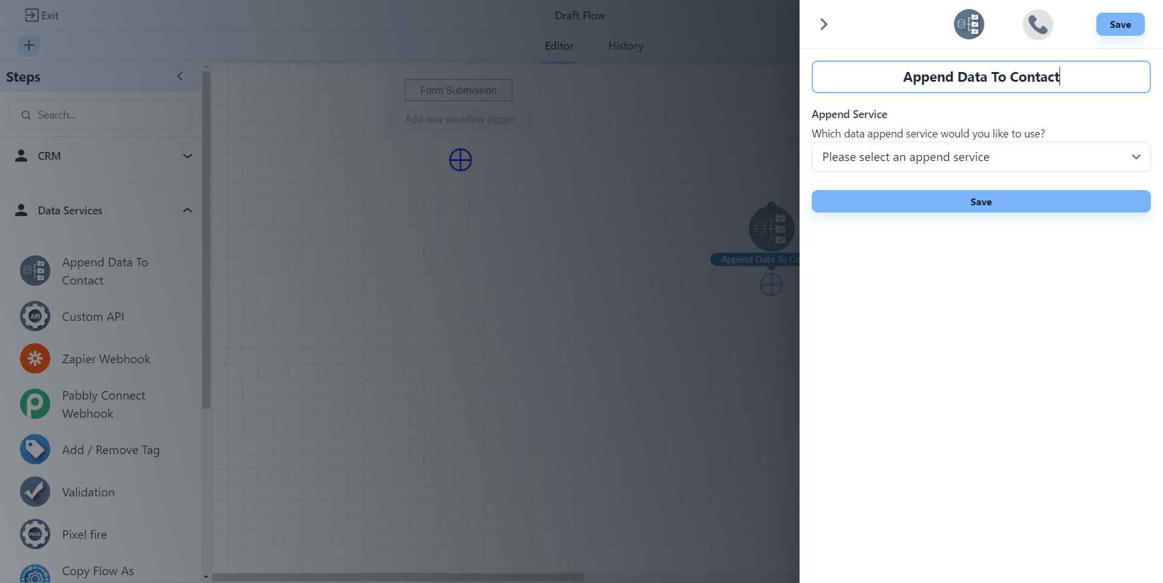Click the add-step circle under the trigger

pyautogui.click(x=460, y=160)
